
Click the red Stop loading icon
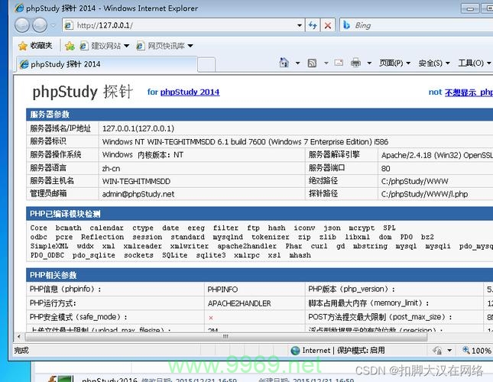(328, 25)
